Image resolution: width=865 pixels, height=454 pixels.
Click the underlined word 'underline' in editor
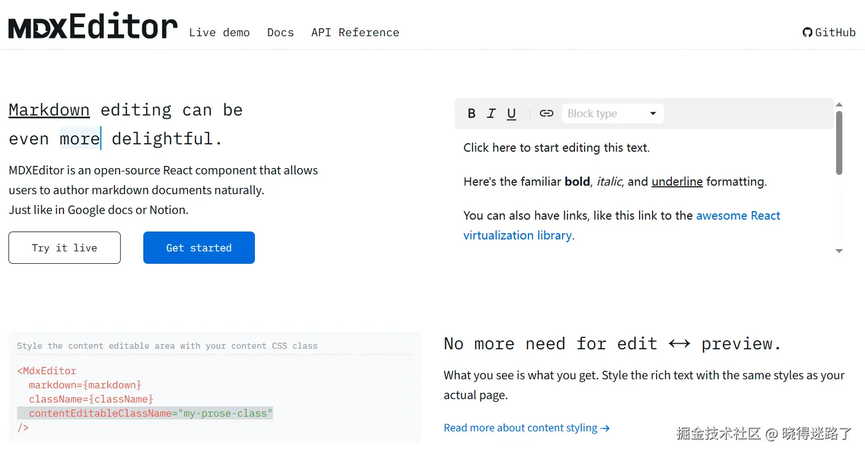pos(677,182)
